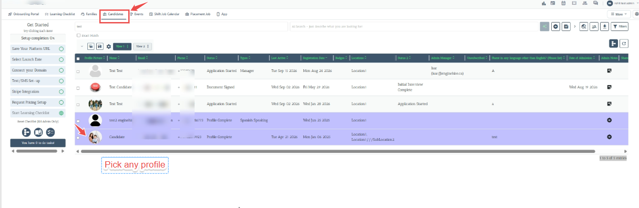Toggle the select-all checkbox in table header

78,58
